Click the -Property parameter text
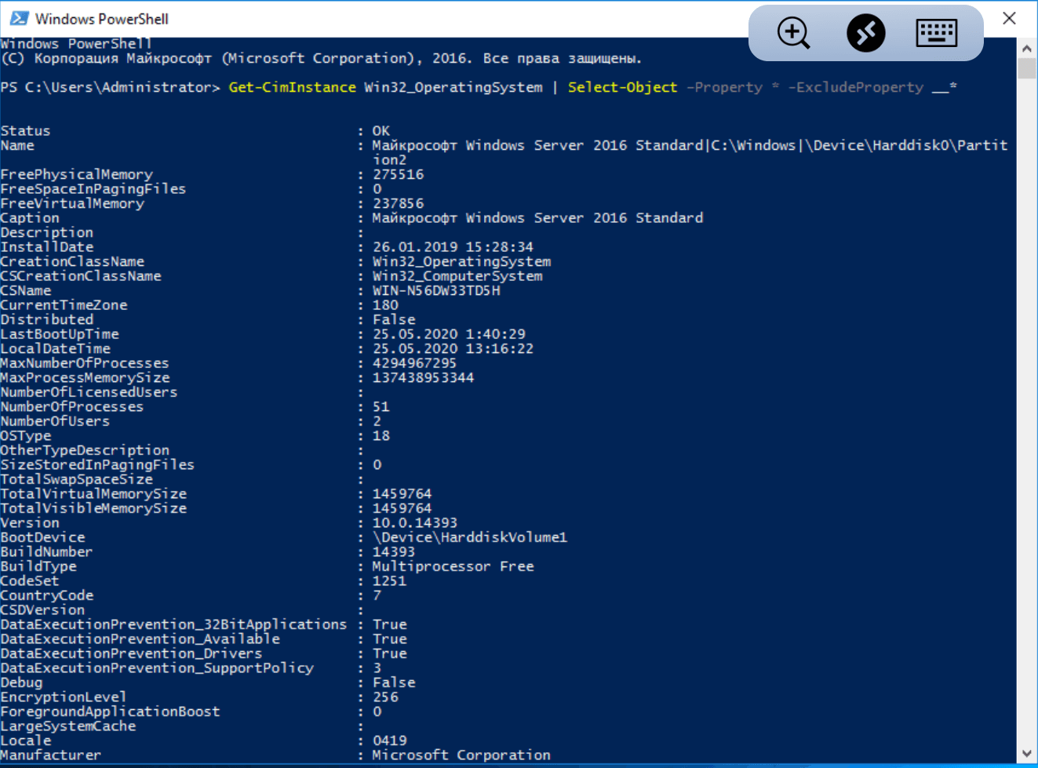Screen dimensions: 1038x768 click(x=724, y=87)
